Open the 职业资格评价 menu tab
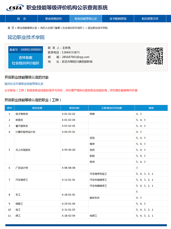The width and height of the screenshot is (171, 229). click(54, 19)
